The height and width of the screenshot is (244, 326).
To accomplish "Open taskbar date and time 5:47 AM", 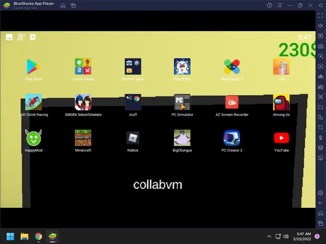I will pyautogui.click(x=302, y=236).
